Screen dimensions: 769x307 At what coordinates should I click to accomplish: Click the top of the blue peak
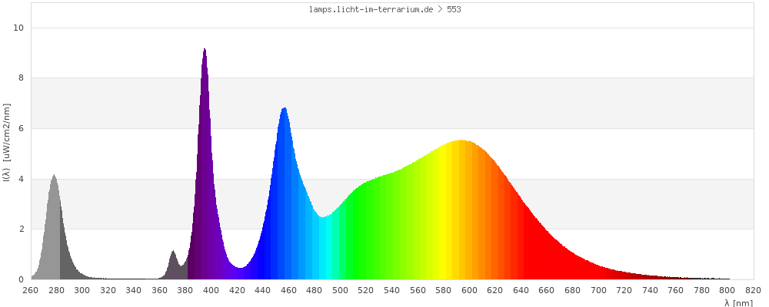point(285,110)
